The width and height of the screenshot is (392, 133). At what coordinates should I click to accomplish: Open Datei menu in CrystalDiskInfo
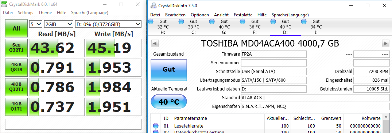tap(155, 15)
